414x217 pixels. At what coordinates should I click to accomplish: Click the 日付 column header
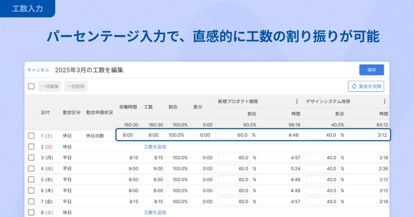(45, 112)
